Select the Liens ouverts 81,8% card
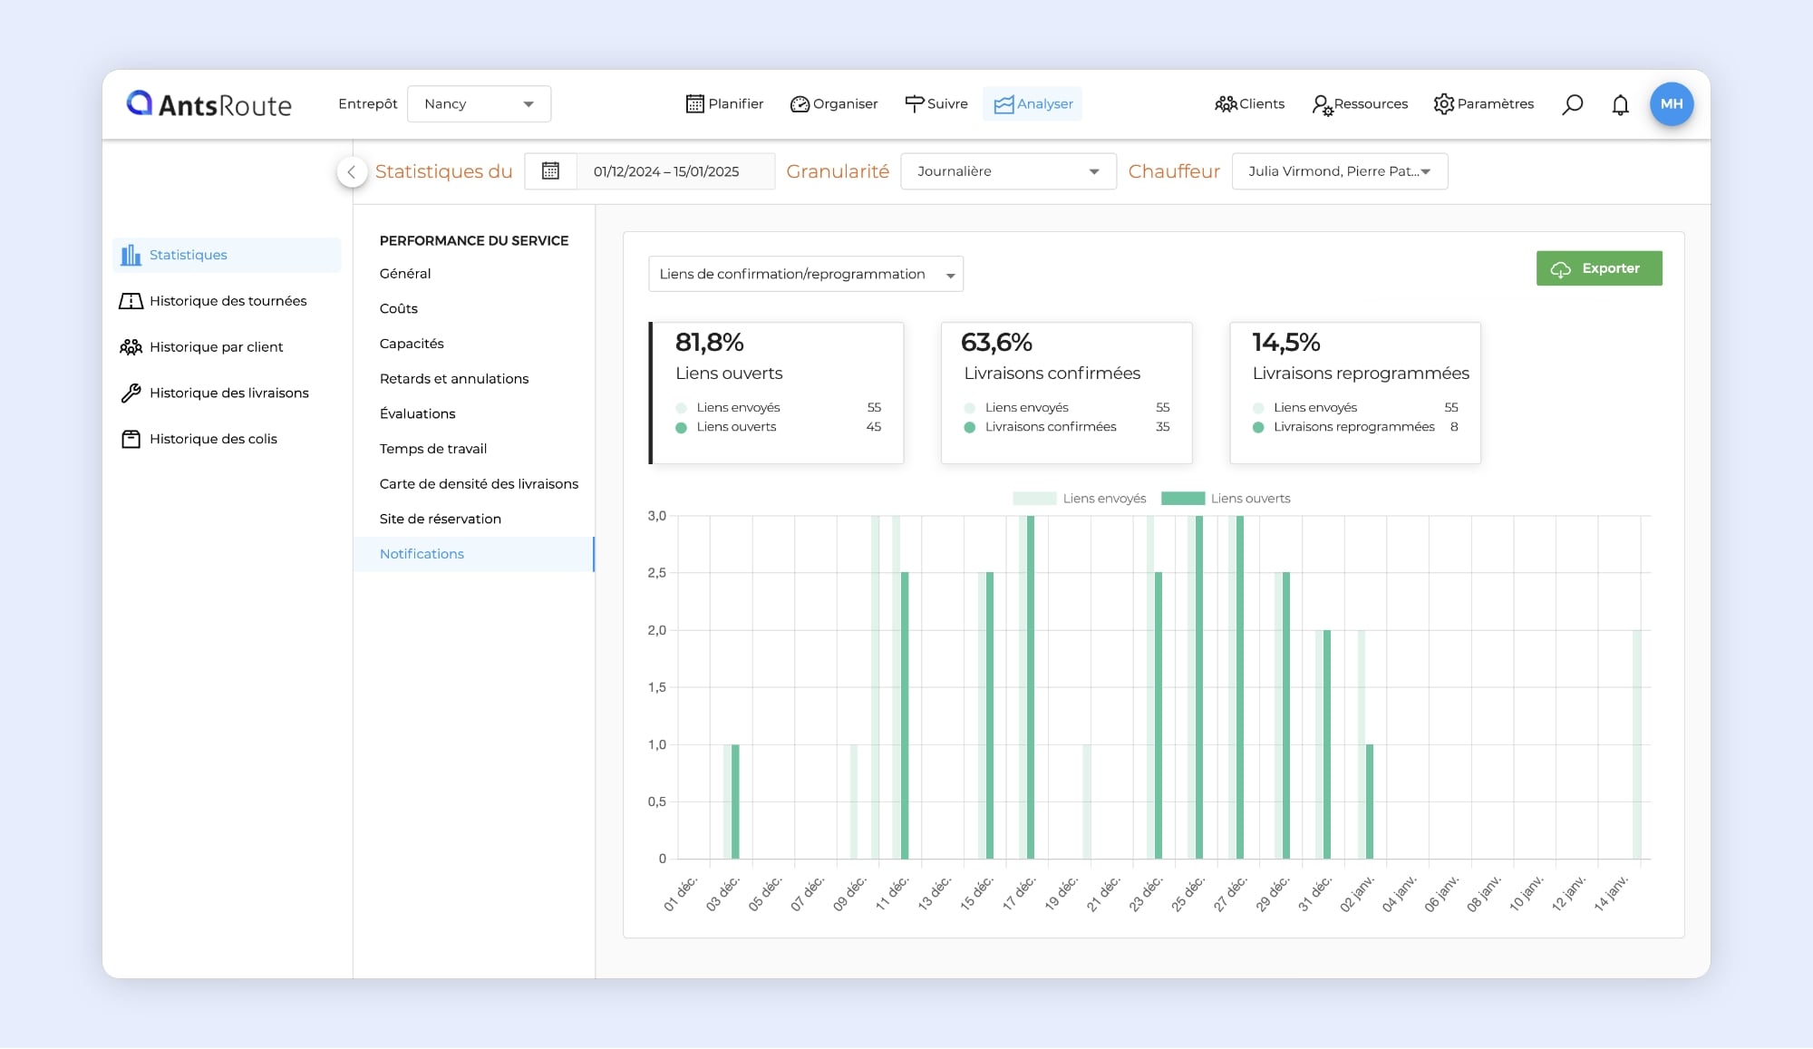This screenshot has width=1813, height=1049. pyautogui.click(x=777, y=393)
